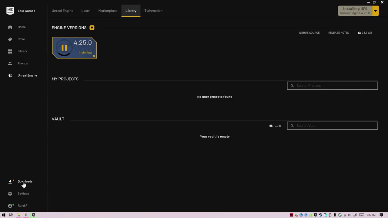Click the Installing 18% status button
The image size is (388, 218).
pos(355,11)
